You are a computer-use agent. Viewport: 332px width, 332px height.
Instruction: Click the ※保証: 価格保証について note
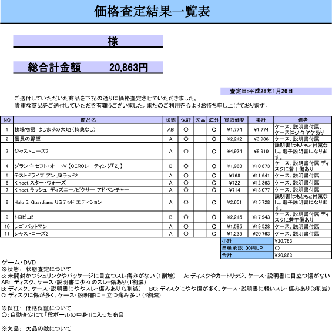pyautogui.click(x=36, y=308)
